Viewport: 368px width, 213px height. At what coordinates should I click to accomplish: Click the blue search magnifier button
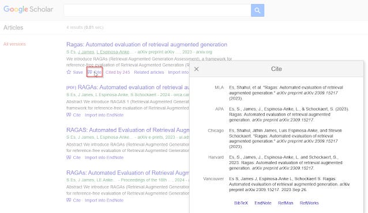pyautogui.click(x=257, y=10)
